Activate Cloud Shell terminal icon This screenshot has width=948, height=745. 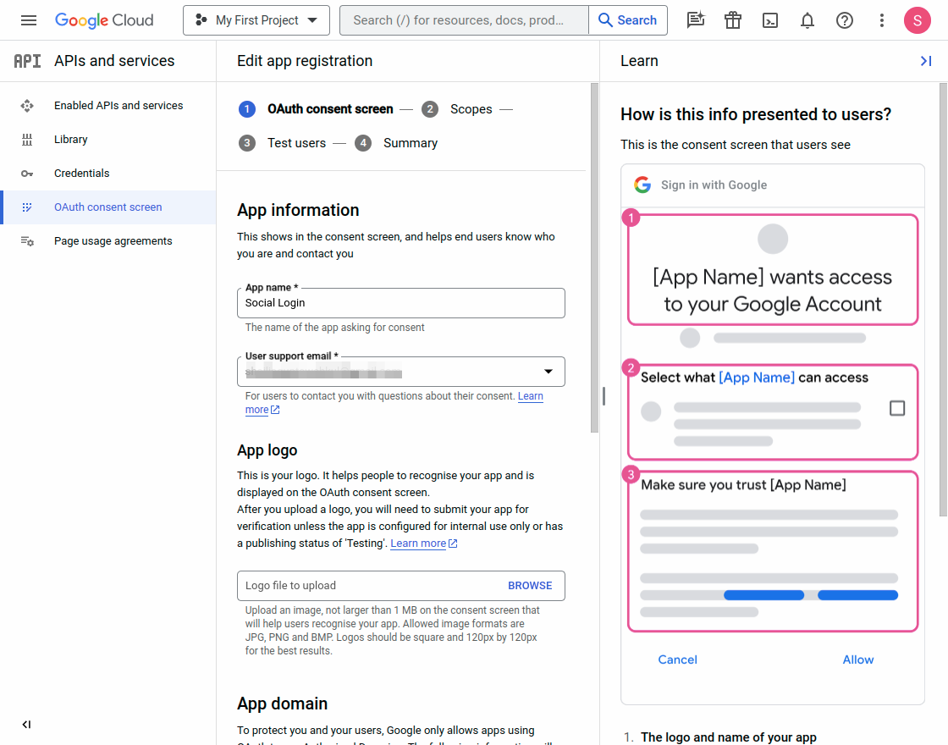click(x=770, y=20)
